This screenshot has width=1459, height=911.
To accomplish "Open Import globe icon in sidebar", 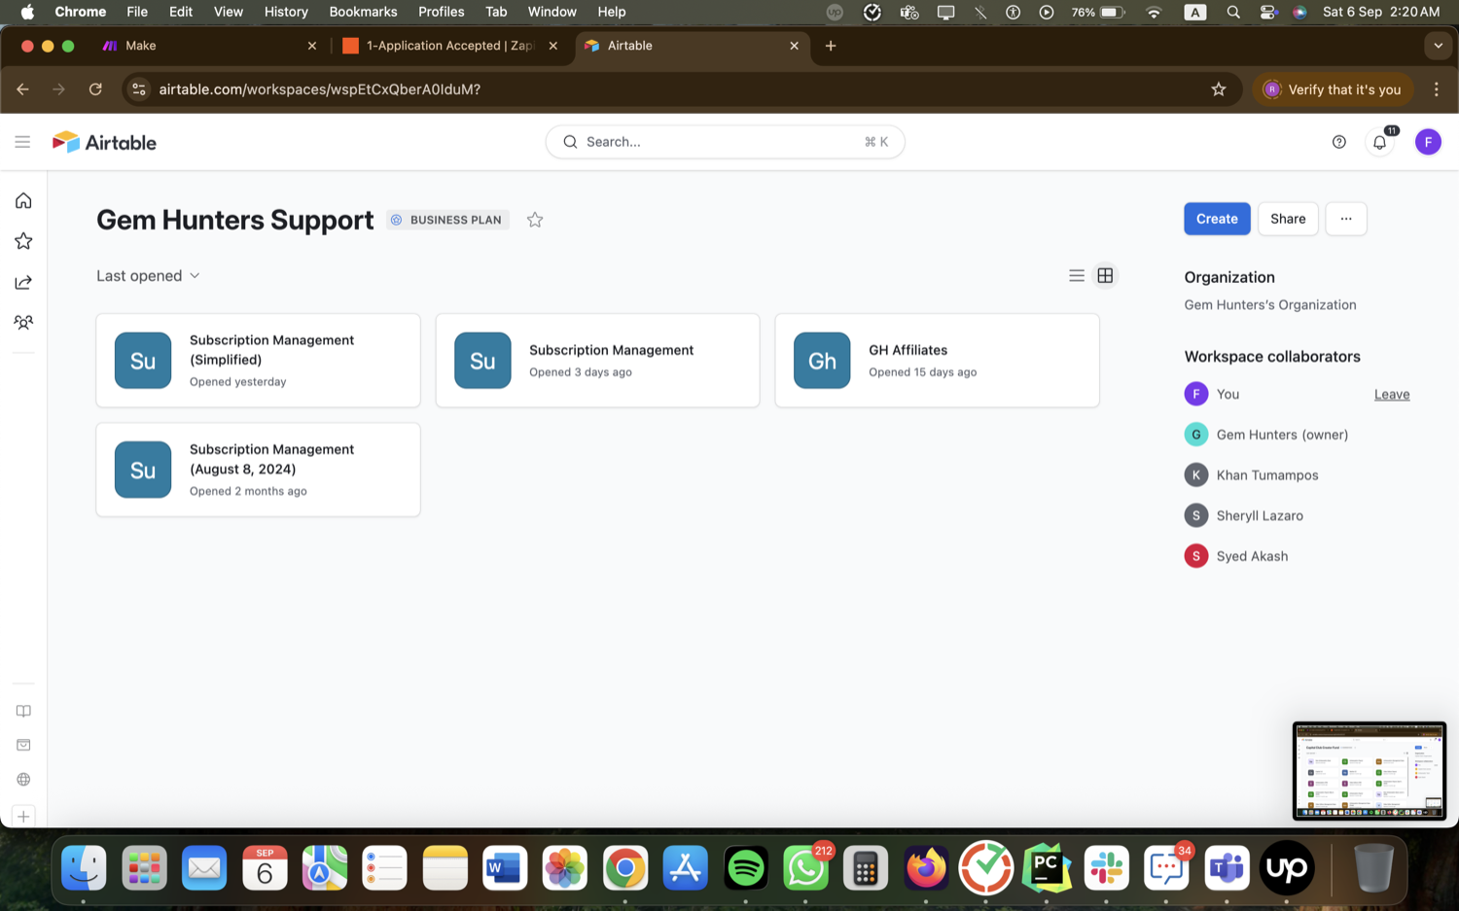I will pyautogui.click(x=23, y=779).
